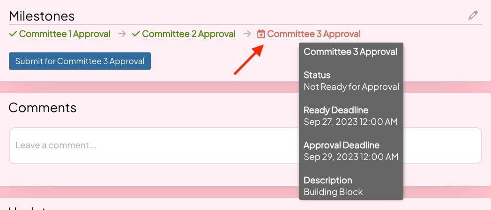Select the red Committee 3 Approval milestone link
Image resolution: width=491 pixels, height=210 pixels.
pos(314,34)
